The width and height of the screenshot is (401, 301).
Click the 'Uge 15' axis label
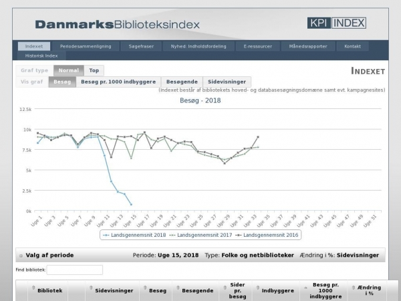click(130, 221)
